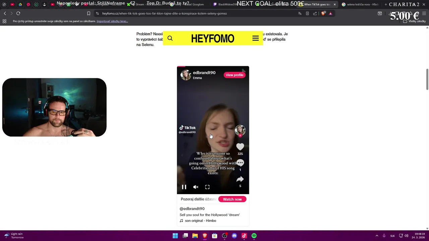The height and width of the screenshot is (241, 429).
Task: Open File Explorer from taskbar
Action: 195,236
